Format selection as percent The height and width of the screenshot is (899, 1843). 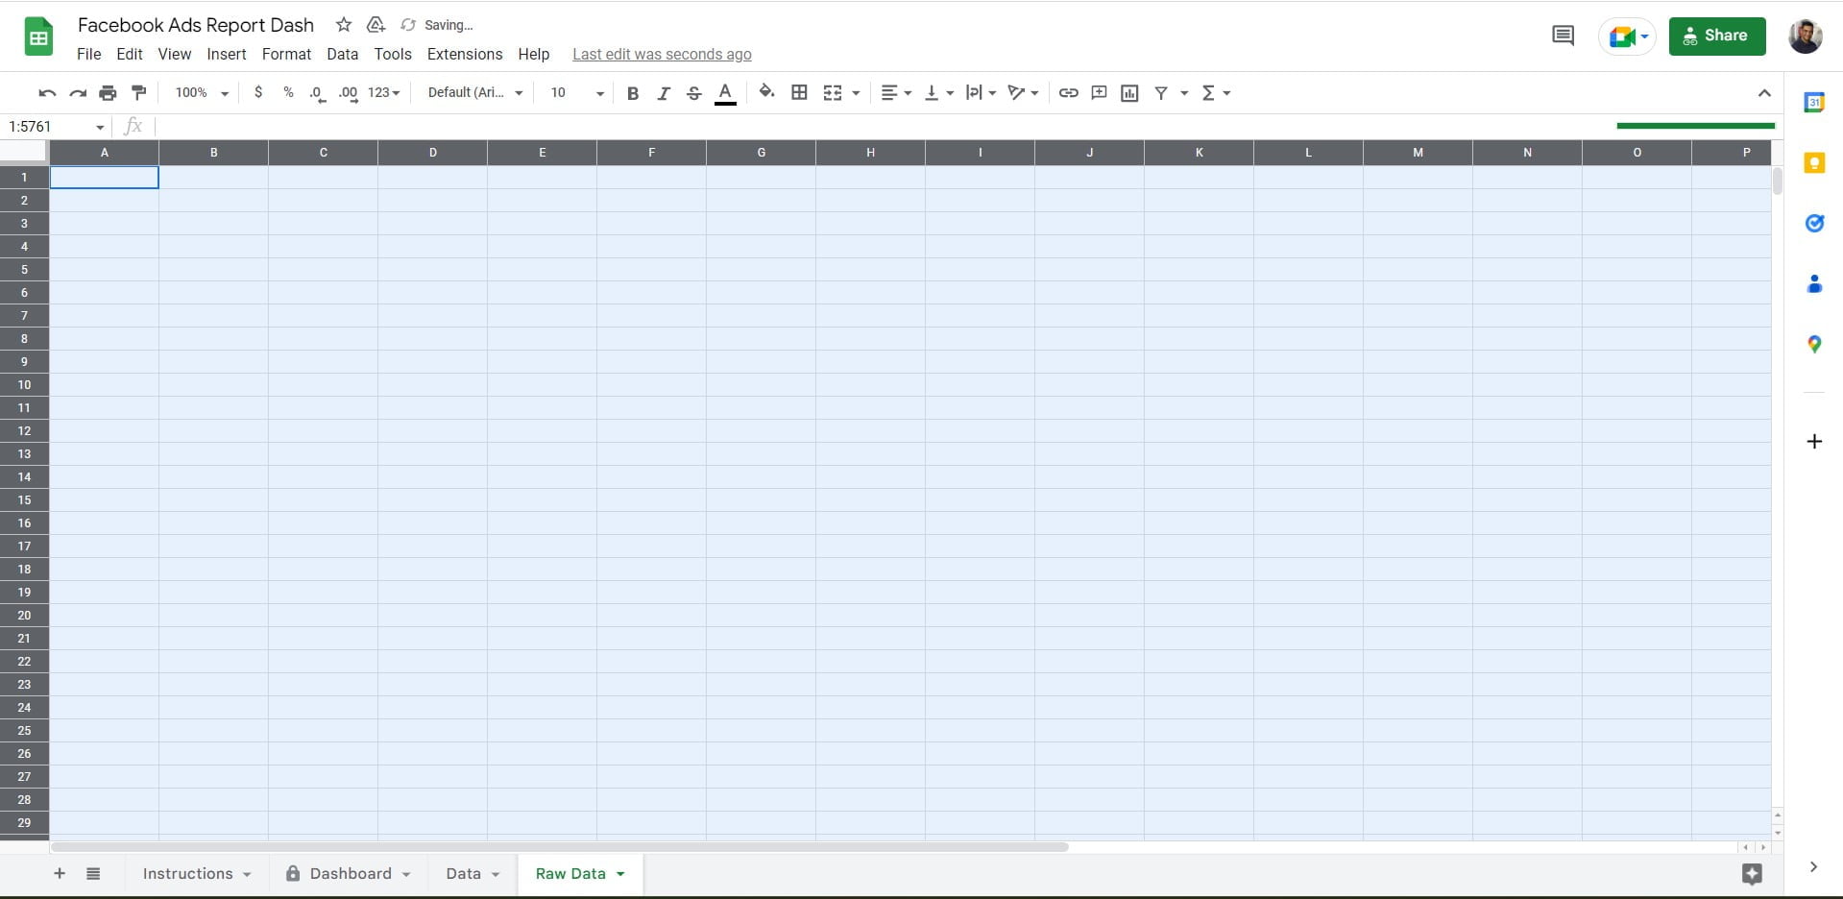pyautogui.click(x=288, y=92)
